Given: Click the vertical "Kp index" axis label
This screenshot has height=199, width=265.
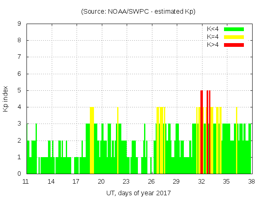Looking at the screenshot, I should [6, 99].
